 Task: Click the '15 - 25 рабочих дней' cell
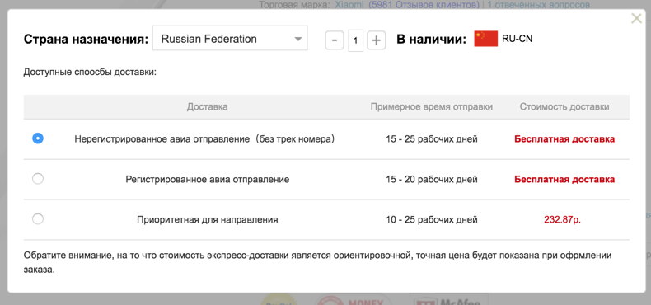(x=431, y=139)
